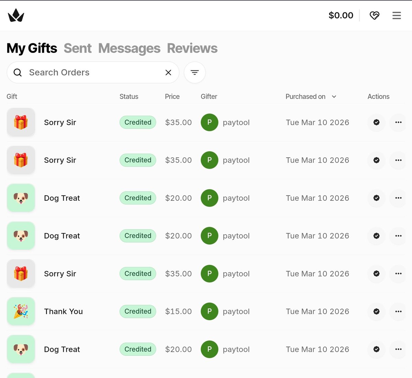The width and height of the screenshot is (412, 378).
Task: Click the heart handshake icon in header
Action: (x=374, y=15)
